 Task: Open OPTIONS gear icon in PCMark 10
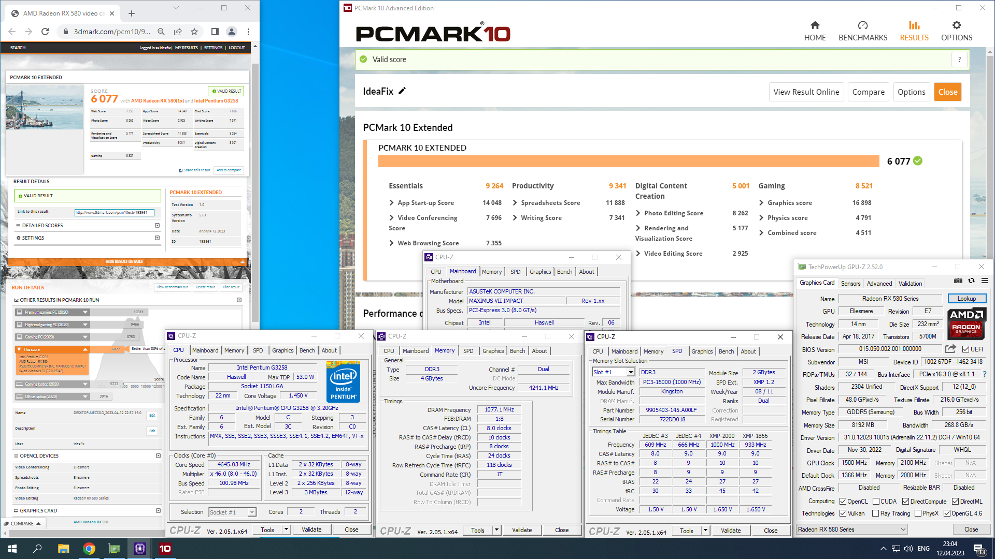[x=957, y=25]
